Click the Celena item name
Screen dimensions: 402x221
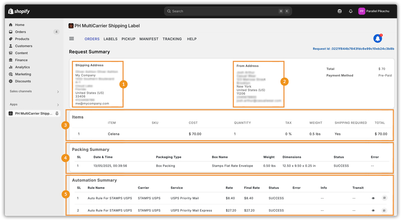114,134
